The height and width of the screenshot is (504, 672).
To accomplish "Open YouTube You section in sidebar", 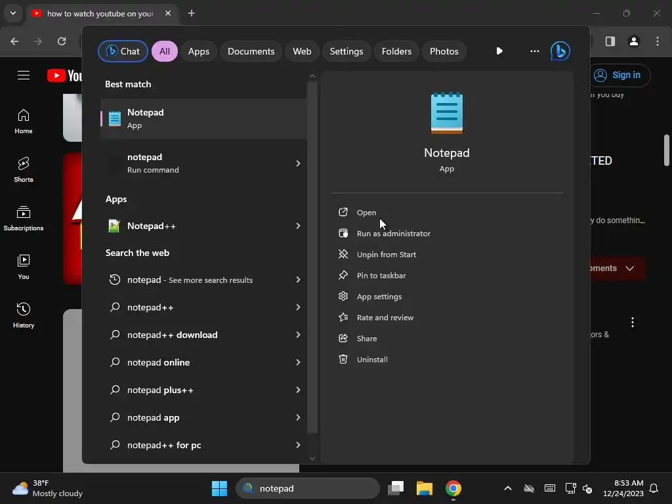I will click(24, 266).
